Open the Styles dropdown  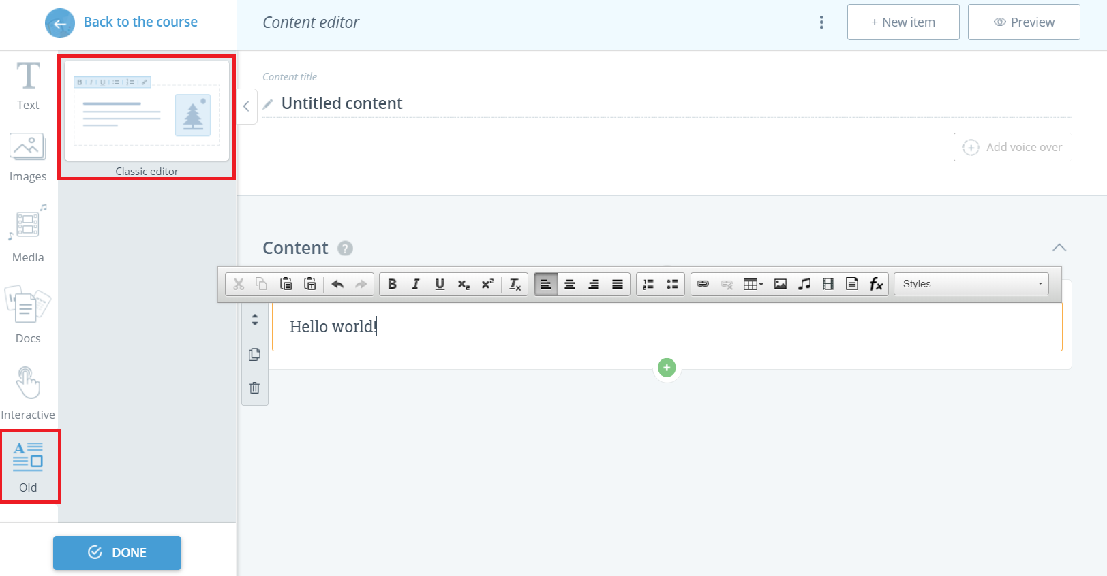pyautogui.click(x=973, y=284)
